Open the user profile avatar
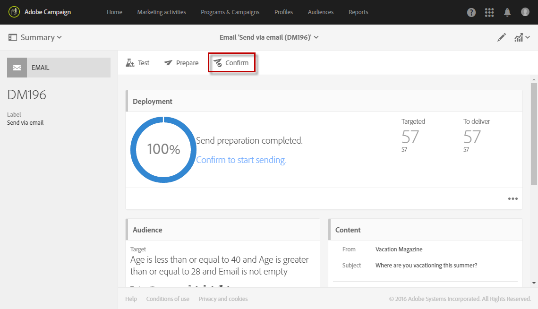This screenshot has height=309, width=538. [525, 12]
